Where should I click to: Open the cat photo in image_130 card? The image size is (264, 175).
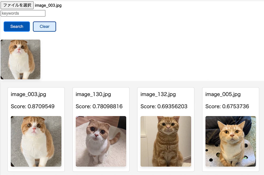[x=101, y=141]
